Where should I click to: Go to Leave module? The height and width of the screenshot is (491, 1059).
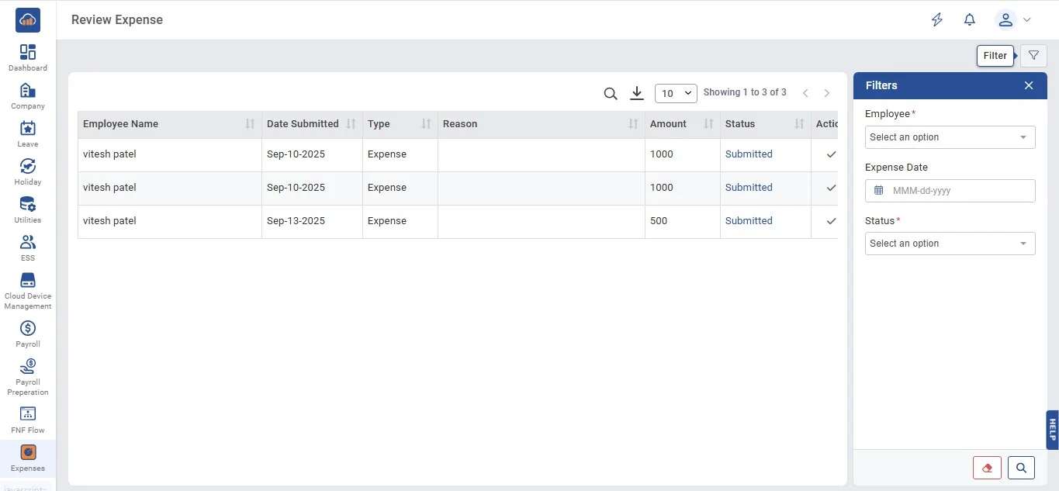tap(28, 133)
